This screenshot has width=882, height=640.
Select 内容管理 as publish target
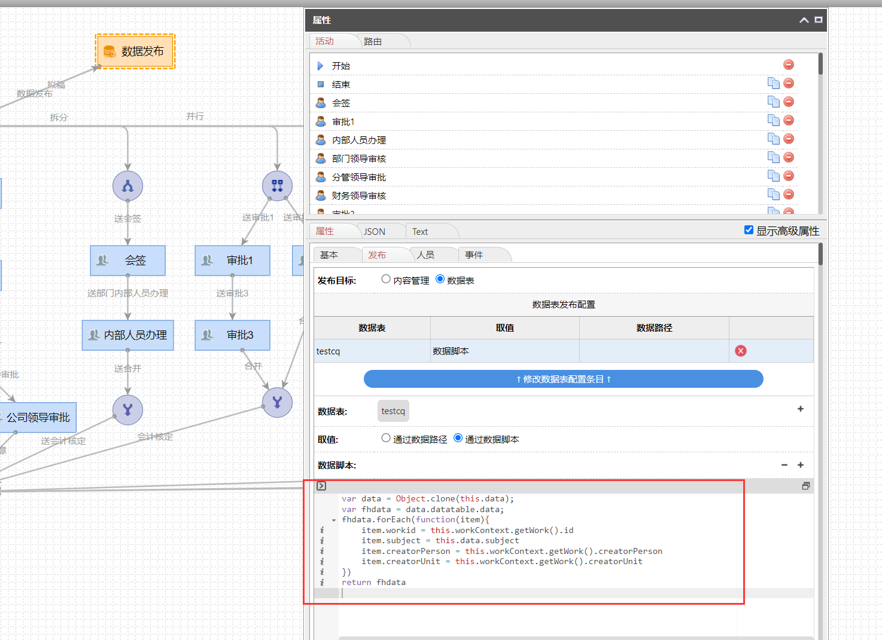click(x=386, y=279)
